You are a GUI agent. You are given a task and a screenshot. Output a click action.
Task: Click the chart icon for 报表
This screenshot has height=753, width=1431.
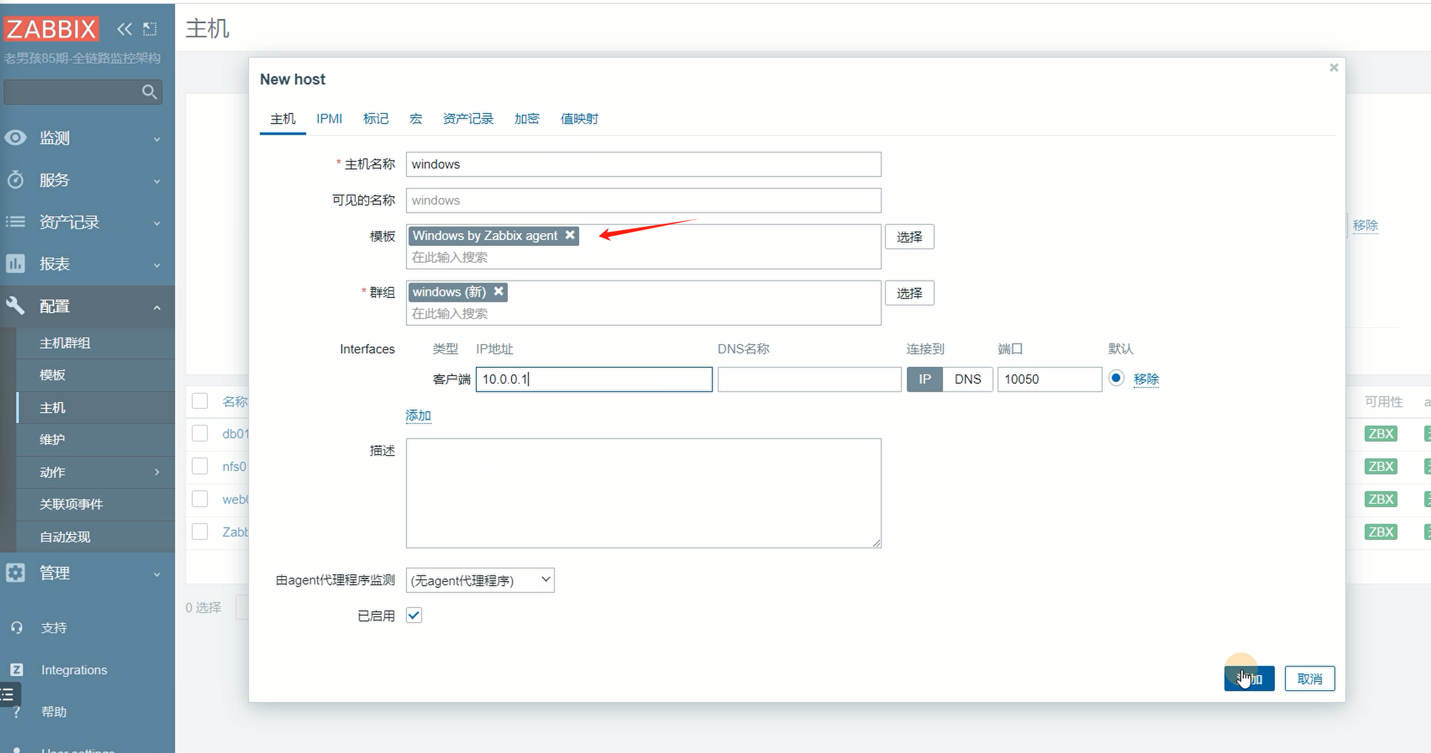(16, 263)
